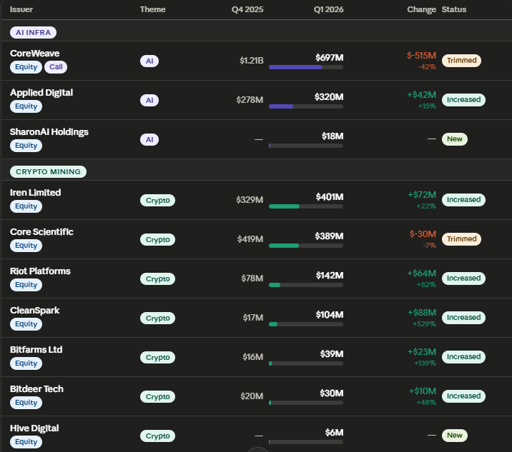Click Riot Platforms' Increased status badge
The height and width of the screenshot is (452, 512).
463,278
